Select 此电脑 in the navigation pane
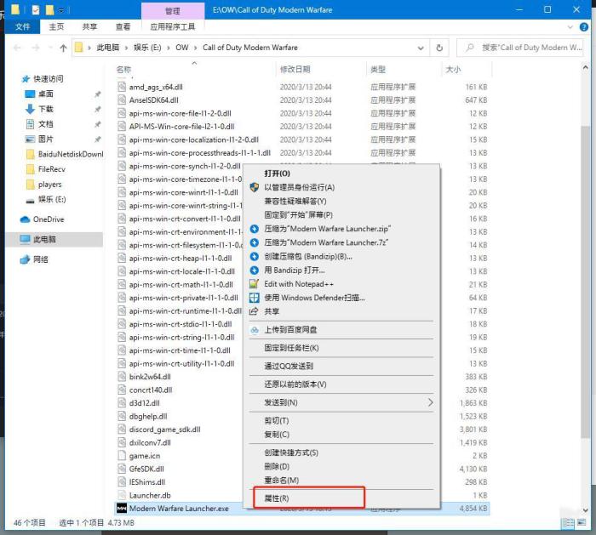596x535 pixels. coord(54,240)
